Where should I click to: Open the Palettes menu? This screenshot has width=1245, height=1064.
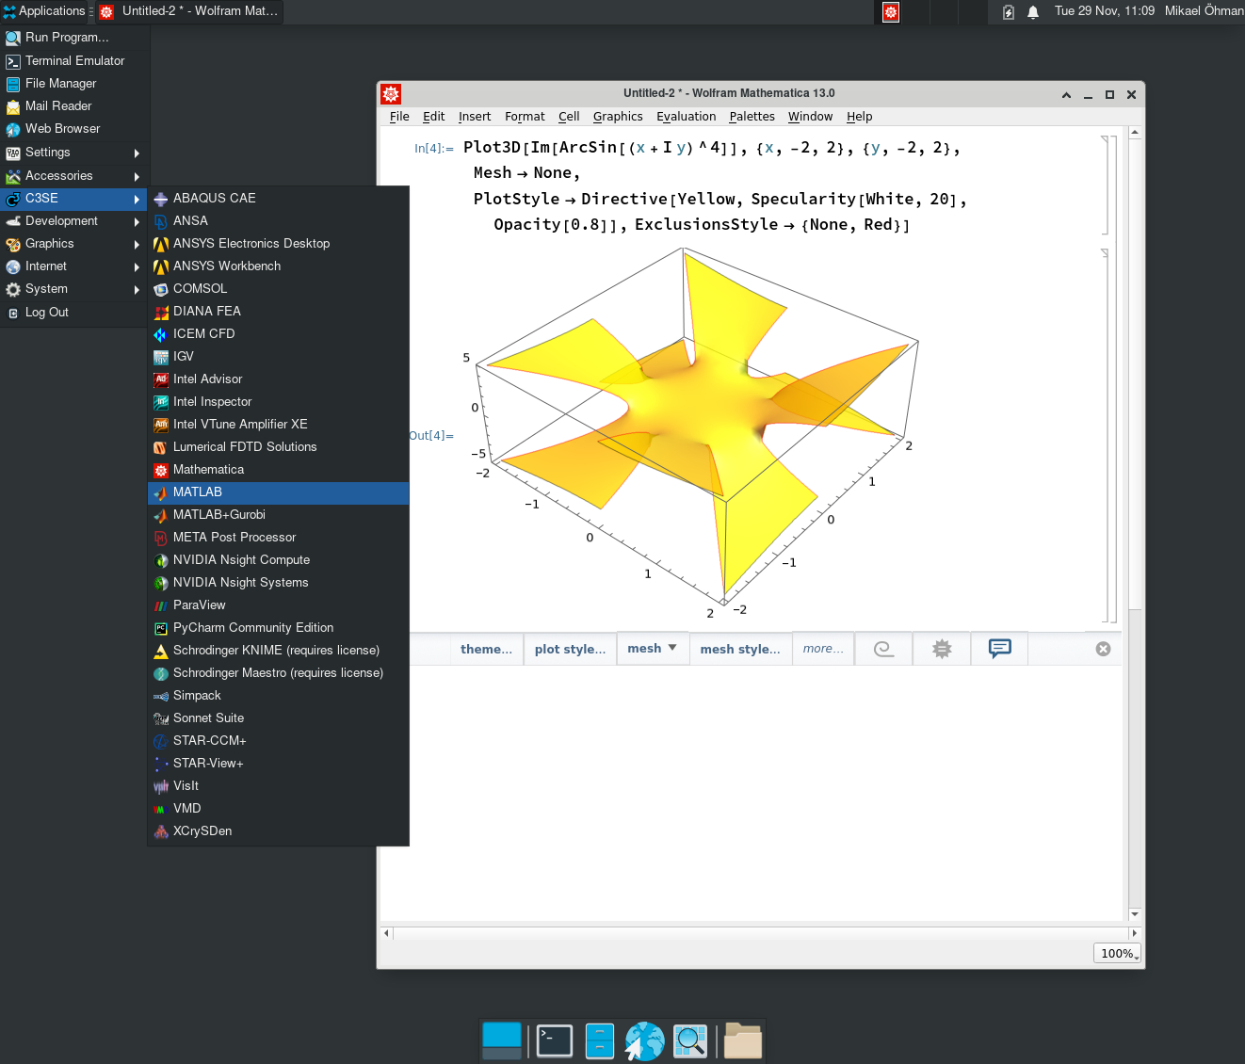[x=752, y=117]
